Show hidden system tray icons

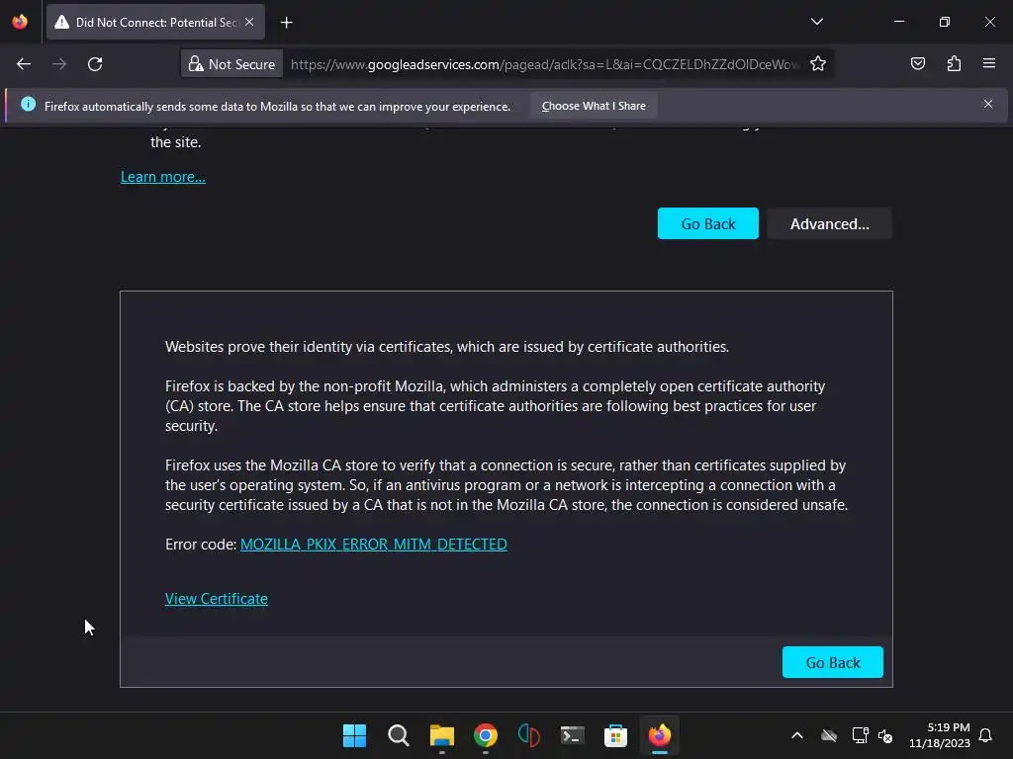point(797,735)
